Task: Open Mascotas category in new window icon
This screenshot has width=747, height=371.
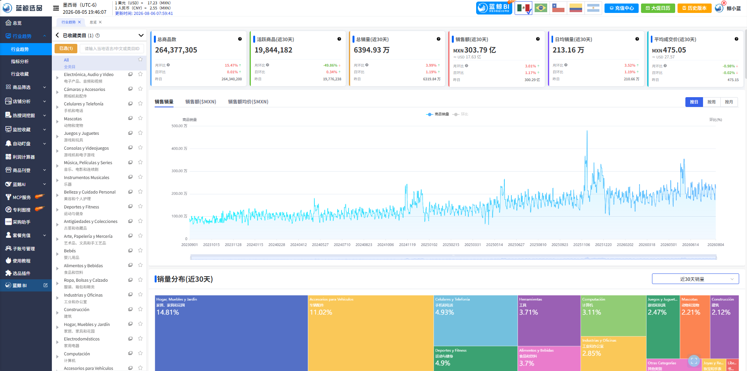Action: coord(130,118)
